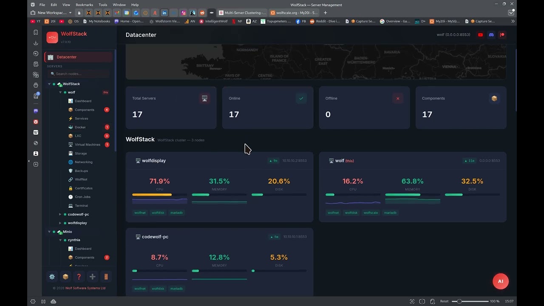Open browser Notes panel icon
Screen dimensions: 544x306
click(36, 64)
